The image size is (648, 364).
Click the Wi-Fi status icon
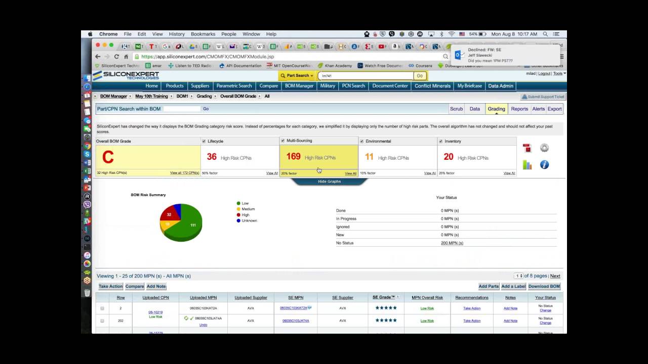pos(451,34)
